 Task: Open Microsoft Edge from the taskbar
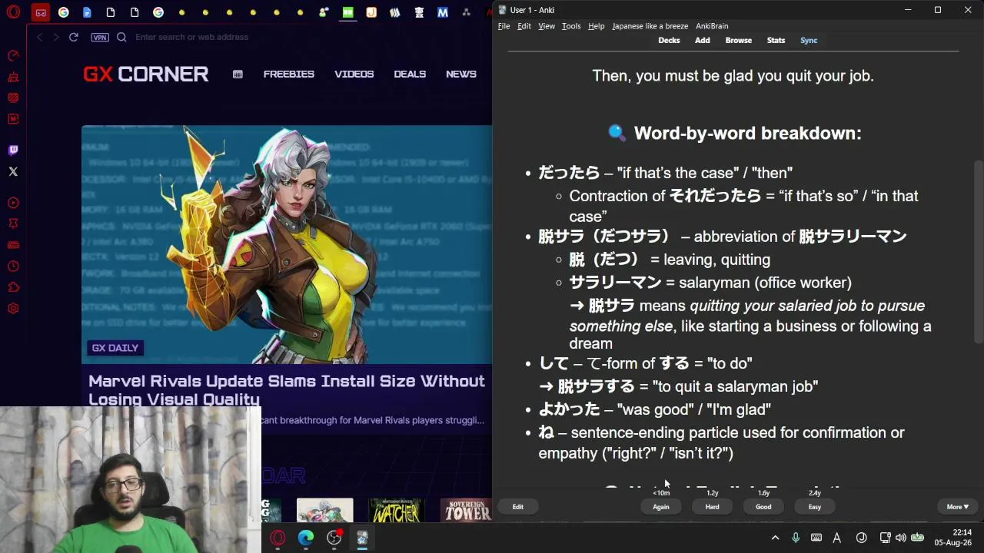[306, 538]
